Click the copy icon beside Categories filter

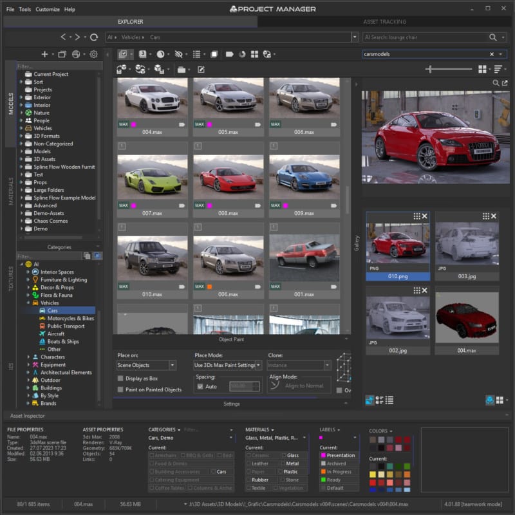tap(87, 256)
